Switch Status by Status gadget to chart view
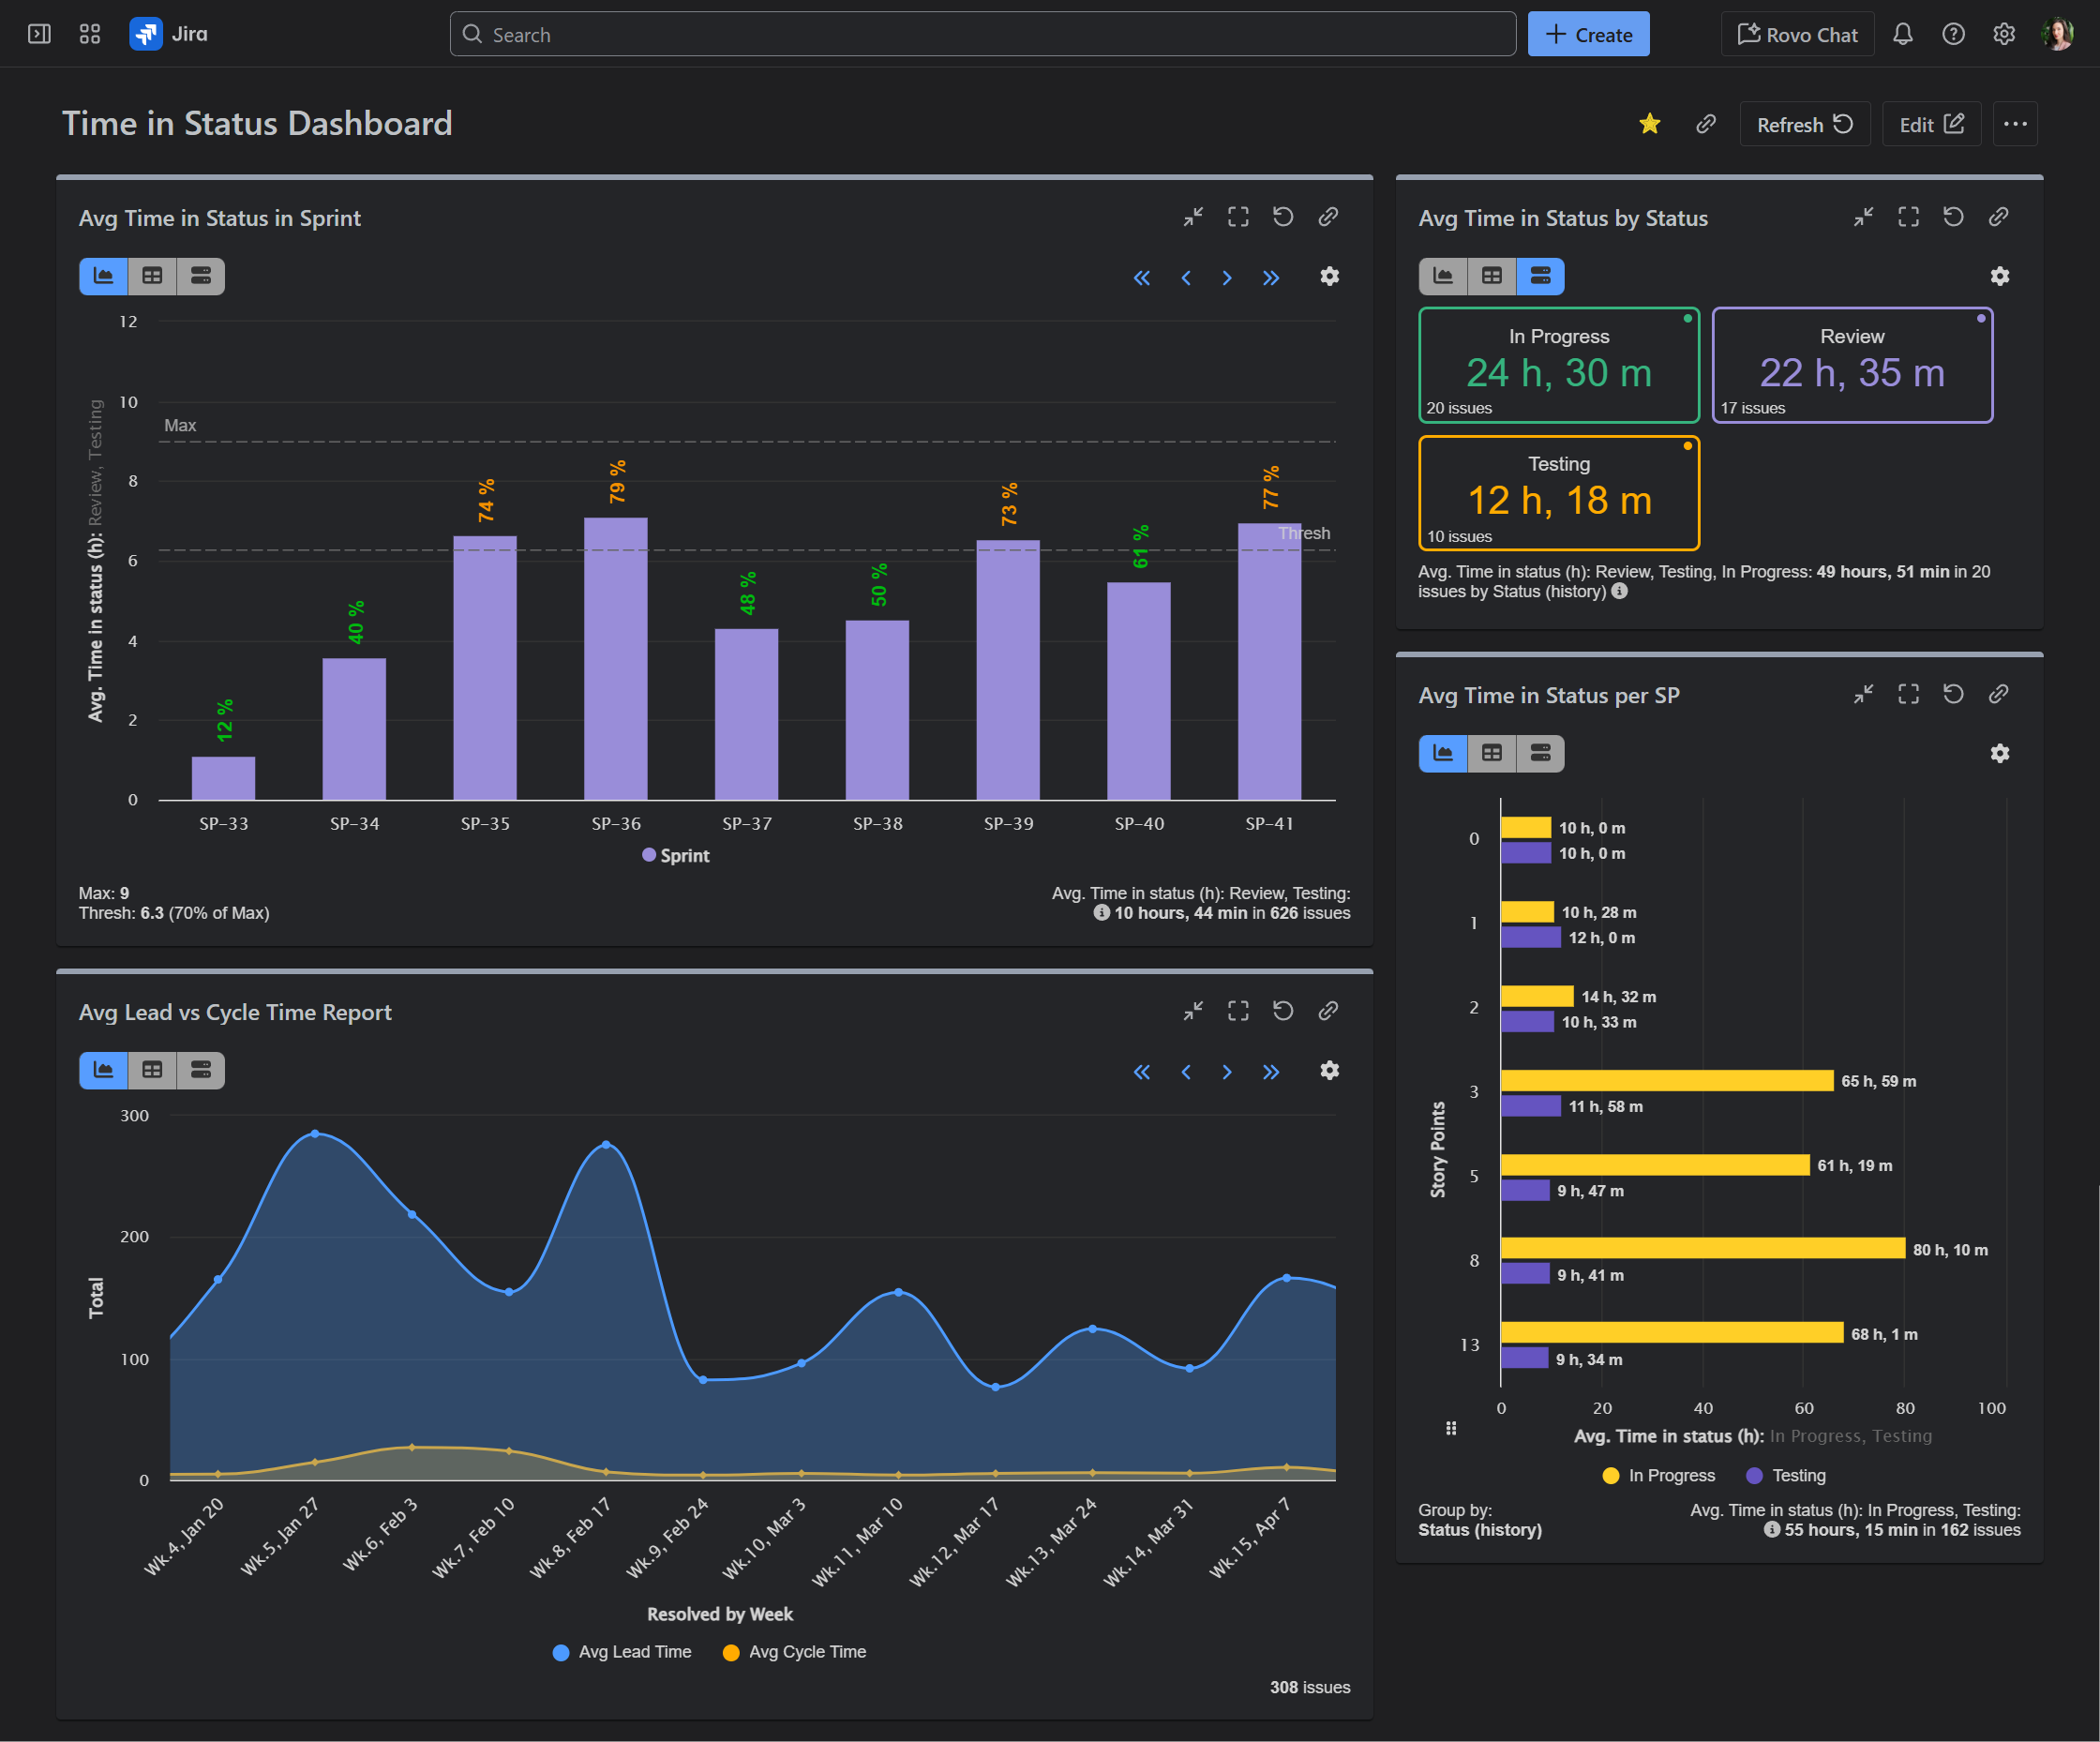Viewport: 2100px width, 1742px height. 1442,276
